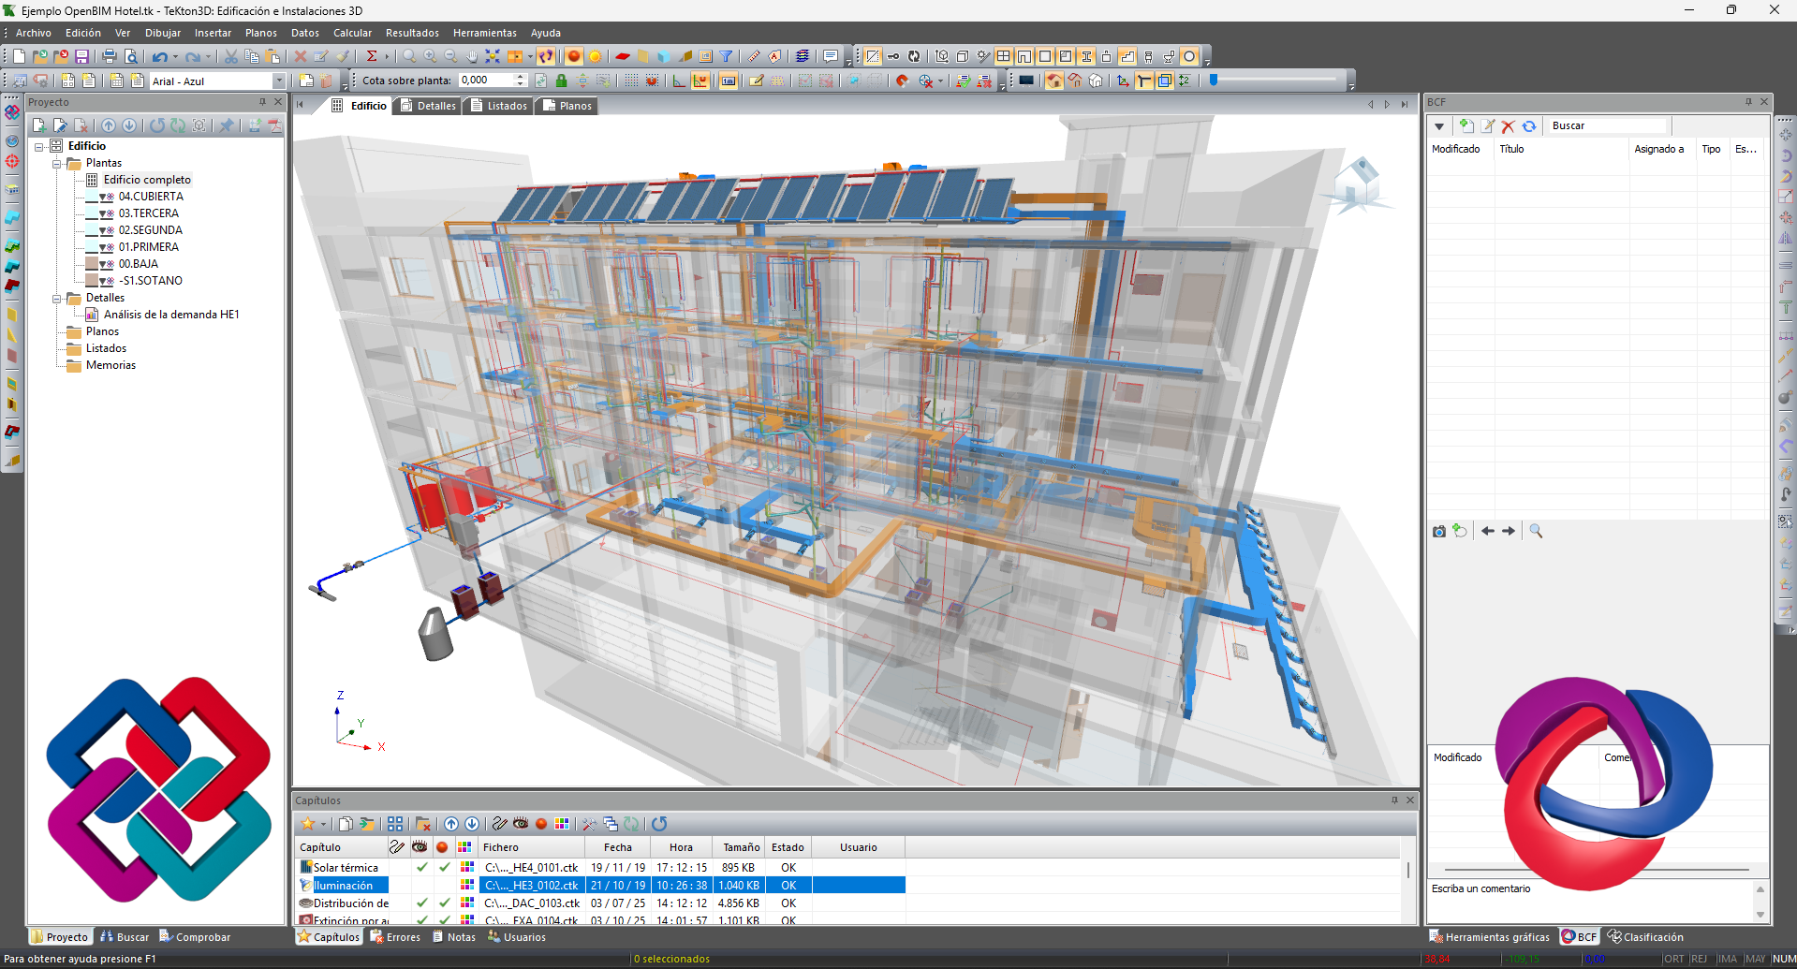Toggle the red sphere render mode button
The height and width of the screenshot is (969, 1797).
574,56
